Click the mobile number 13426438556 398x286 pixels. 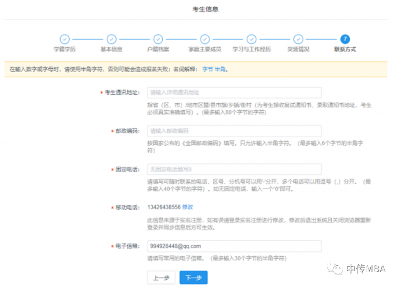tap(164, 207)
